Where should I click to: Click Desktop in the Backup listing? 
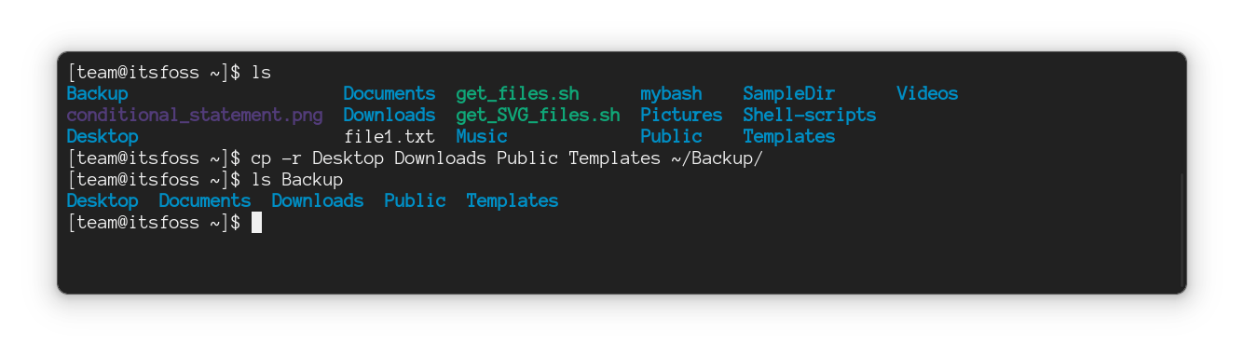click(x=103, y=201)
